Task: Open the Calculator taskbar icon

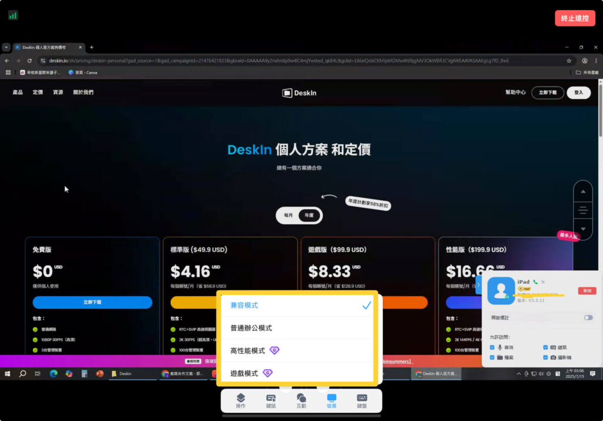Action: click(x=84, y=374)
